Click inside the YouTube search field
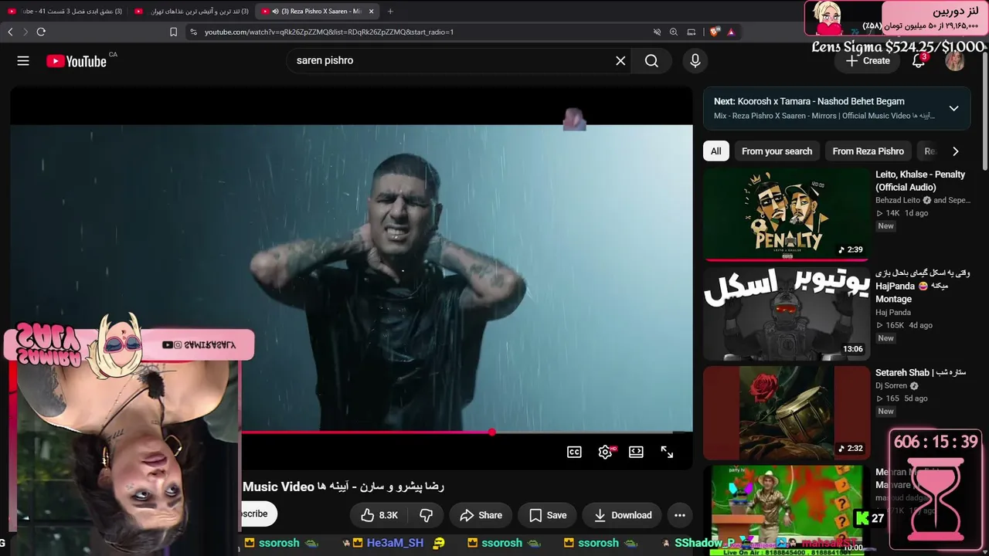The height and width of the screenshot is (556, 989). [452, 61]
